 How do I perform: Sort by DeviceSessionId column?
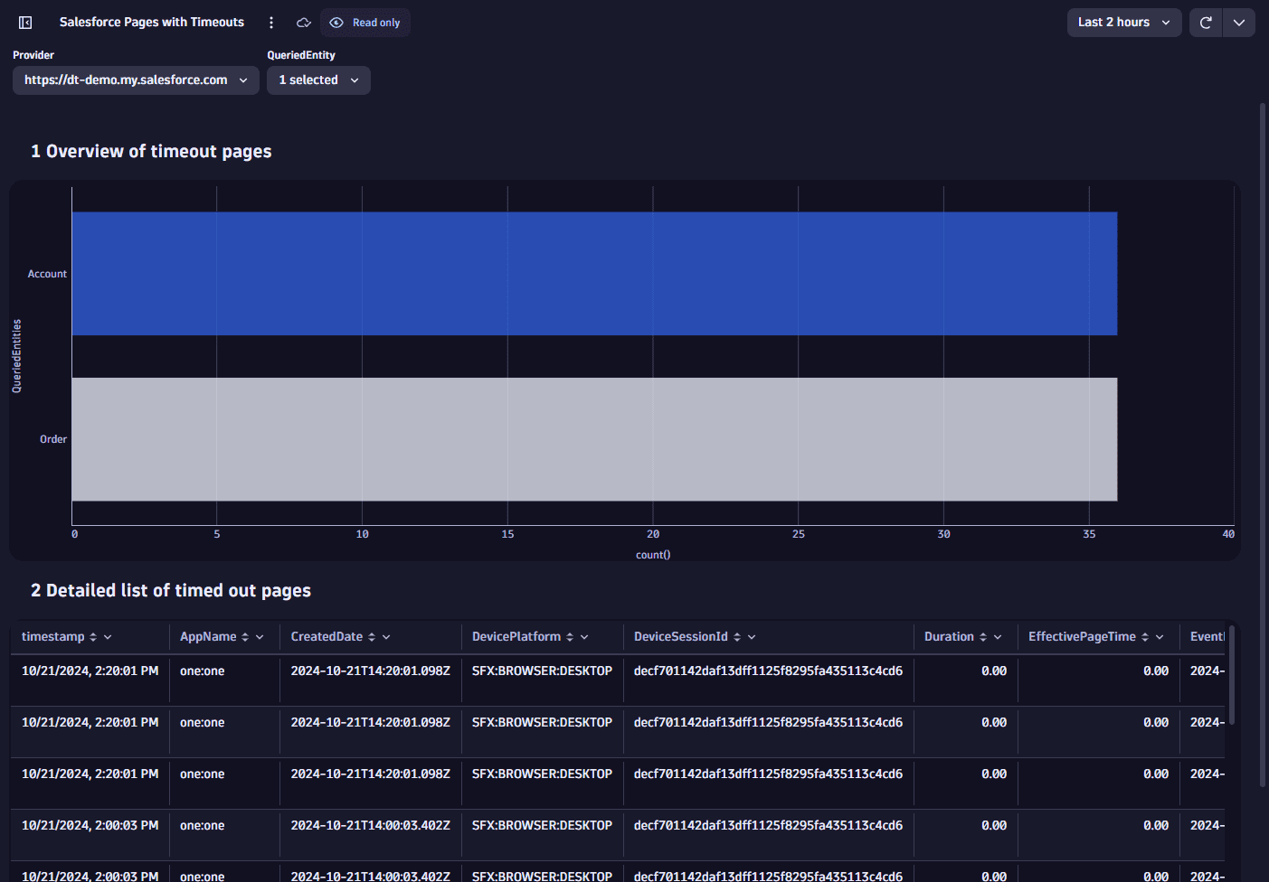[x=737, y=637]
